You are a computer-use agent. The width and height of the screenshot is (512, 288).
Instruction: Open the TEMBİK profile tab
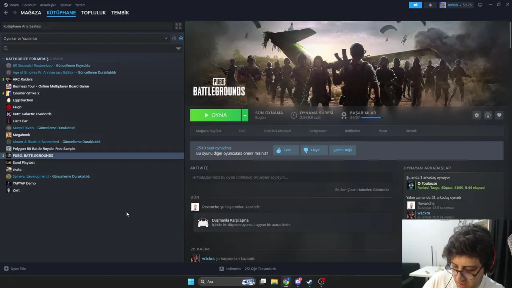click(x=120, y=13)
